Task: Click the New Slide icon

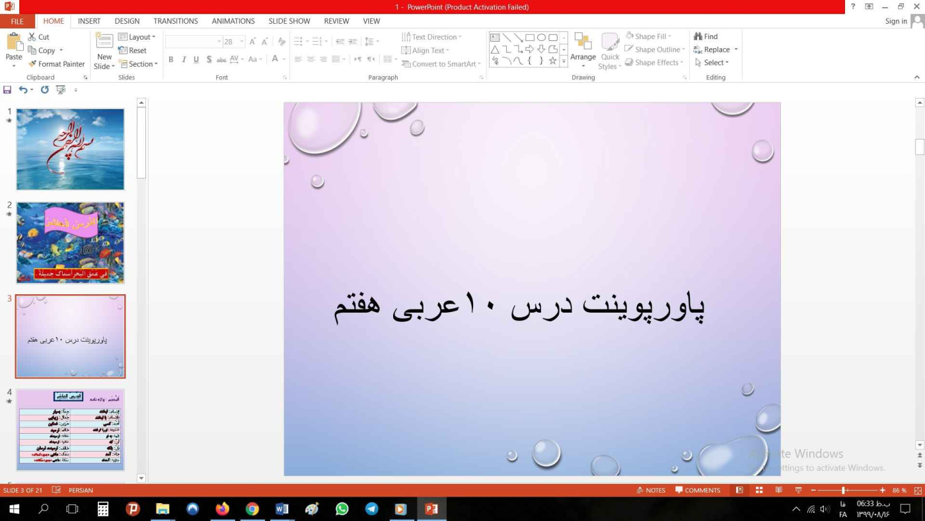Action: [x=104, y=41]
